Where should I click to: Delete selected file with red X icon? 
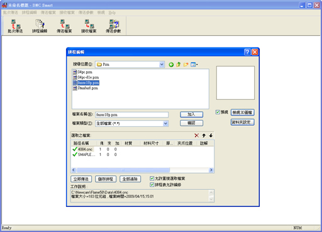(196, 135)
